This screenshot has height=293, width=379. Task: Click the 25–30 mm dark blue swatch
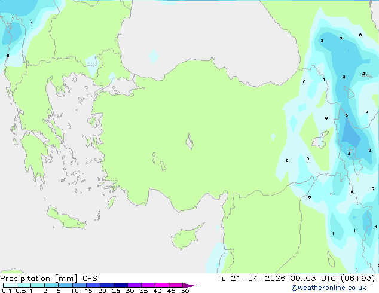(121, 285)
